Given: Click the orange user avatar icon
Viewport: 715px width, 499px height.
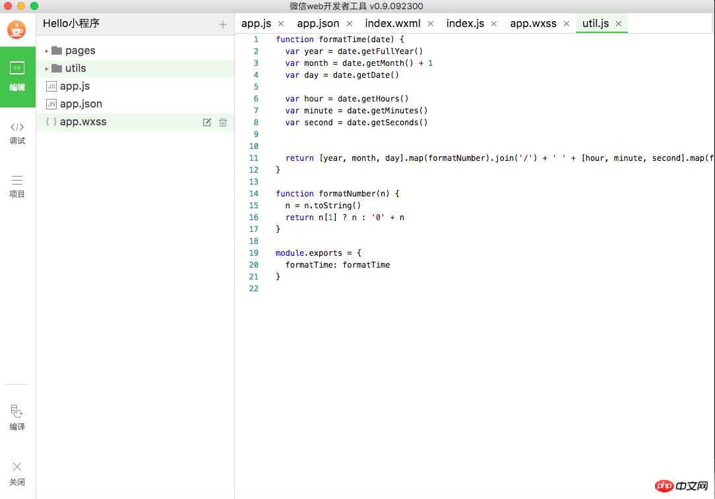Looking at the screenshot, I should (16, 30).
